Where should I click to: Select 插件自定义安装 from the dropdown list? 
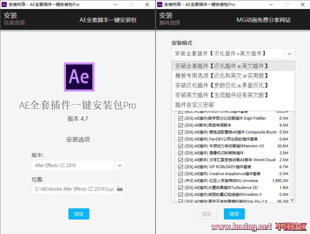(x=195, y=105)
